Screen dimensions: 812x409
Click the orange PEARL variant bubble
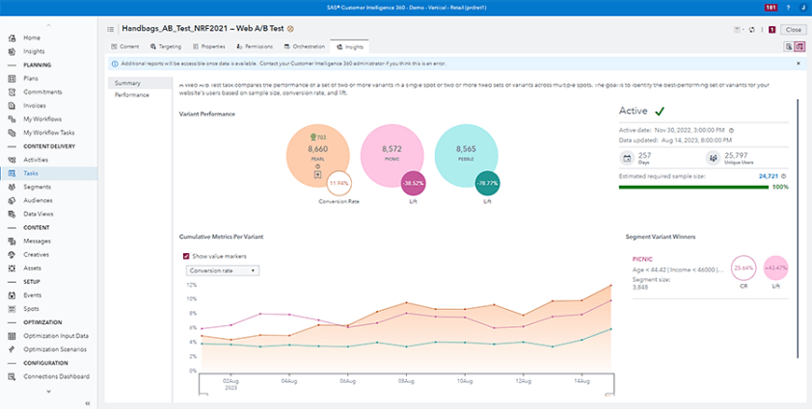coord(318,156)
